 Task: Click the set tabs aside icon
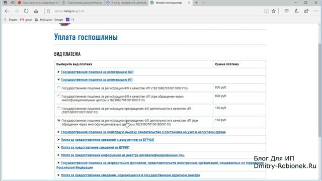click(x=13, y=3)
